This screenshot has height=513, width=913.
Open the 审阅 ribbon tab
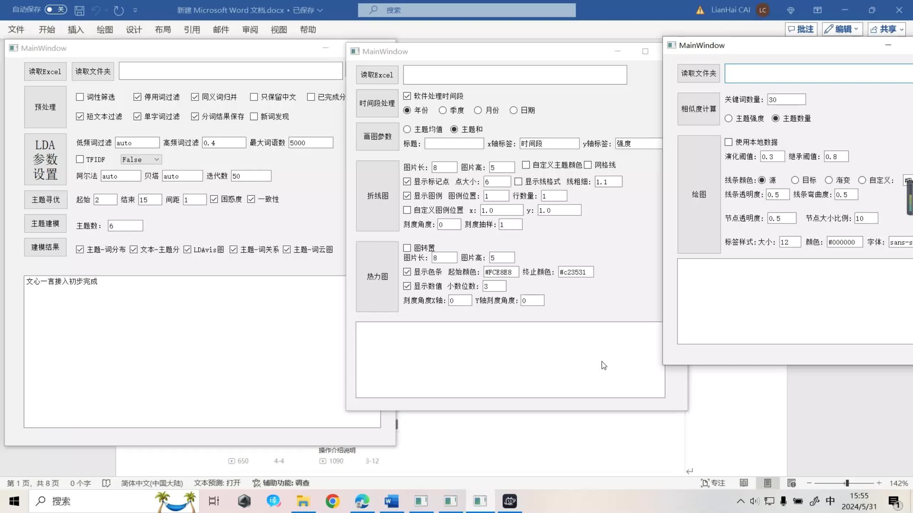tap(250, 30)
